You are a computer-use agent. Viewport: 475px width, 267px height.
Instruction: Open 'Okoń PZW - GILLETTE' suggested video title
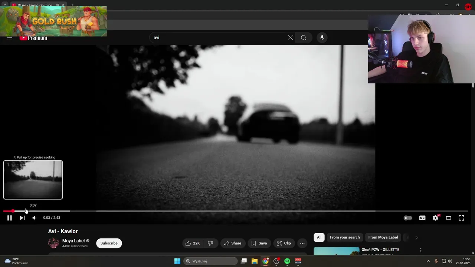point(380,250)
